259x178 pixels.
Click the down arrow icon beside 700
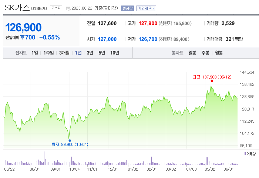pos(22,37)
